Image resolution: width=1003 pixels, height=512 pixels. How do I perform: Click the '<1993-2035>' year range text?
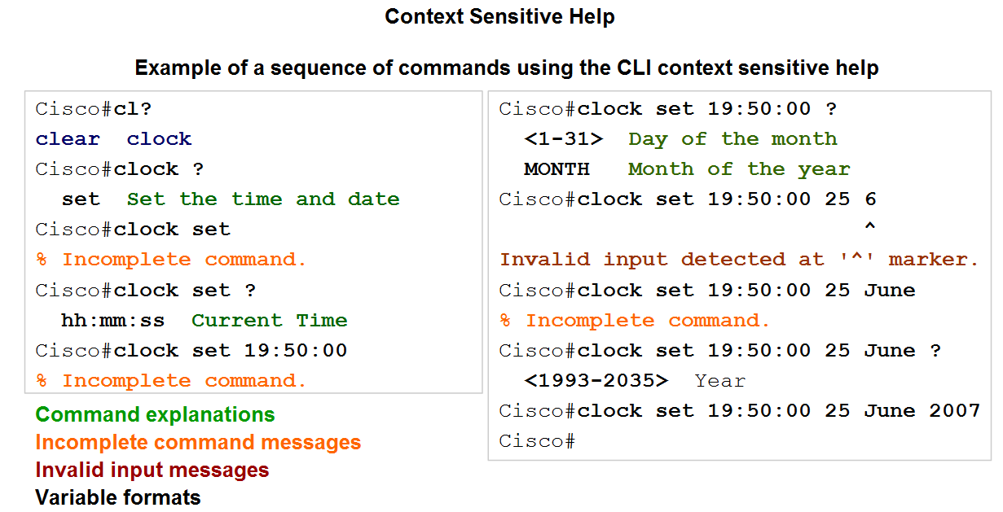point(596,381)
